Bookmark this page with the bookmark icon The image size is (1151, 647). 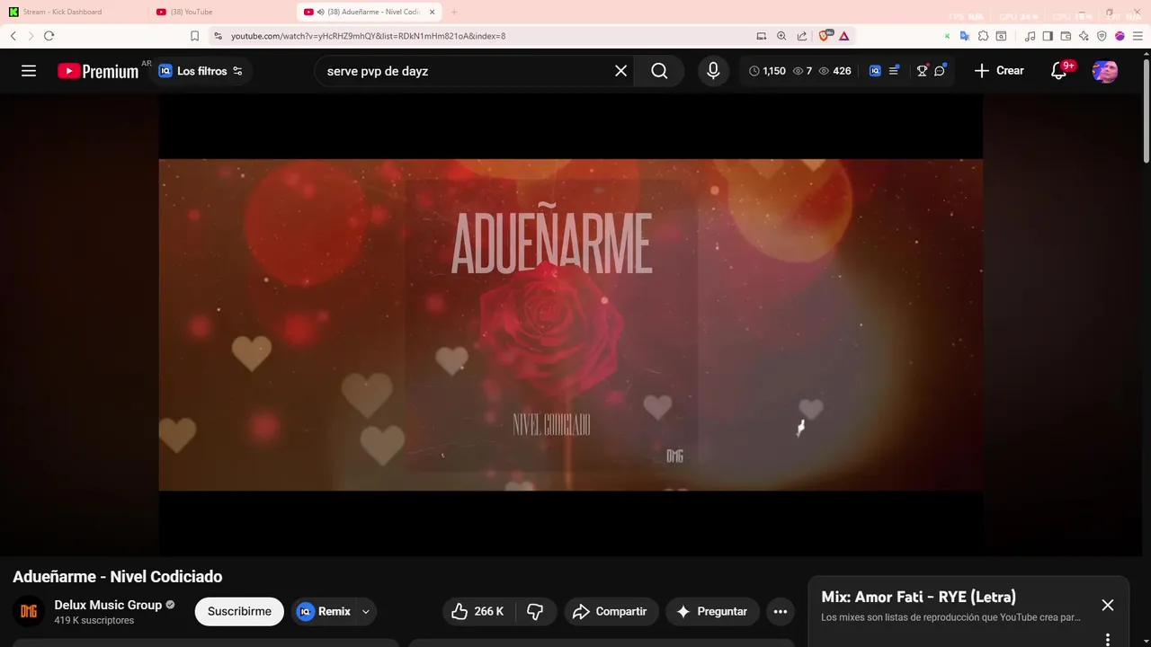coord(194,36)
